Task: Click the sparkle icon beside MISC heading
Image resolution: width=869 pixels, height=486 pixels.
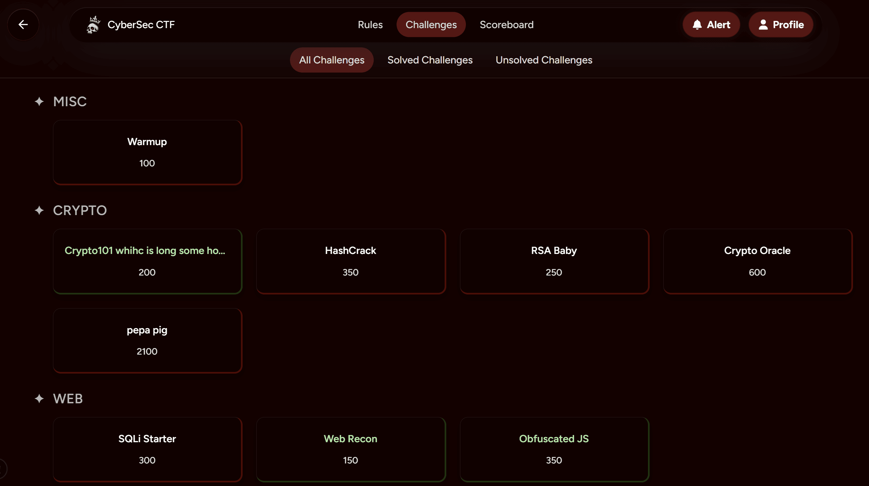Action: 39,102
